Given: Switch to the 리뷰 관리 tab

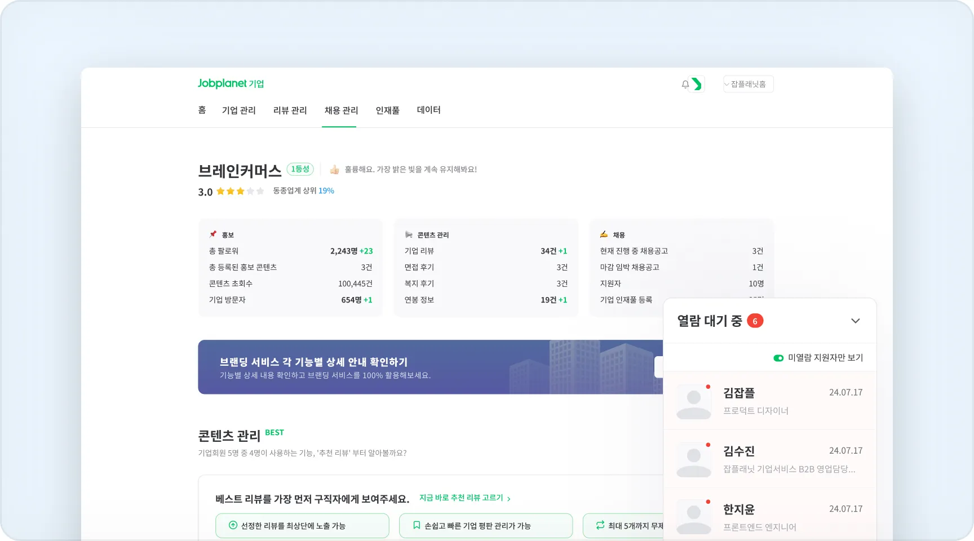Looking at the screenshot, I should coord(290,110).
